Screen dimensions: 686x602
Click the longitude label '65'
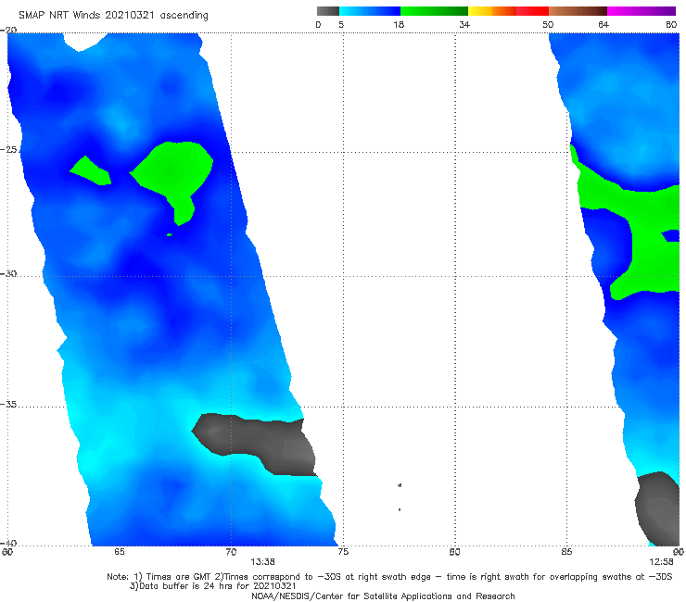[x=119, y=552]
